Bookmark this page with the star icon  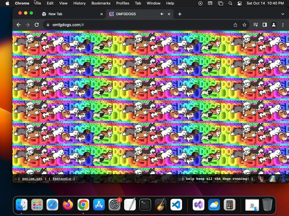coord(244,25)
